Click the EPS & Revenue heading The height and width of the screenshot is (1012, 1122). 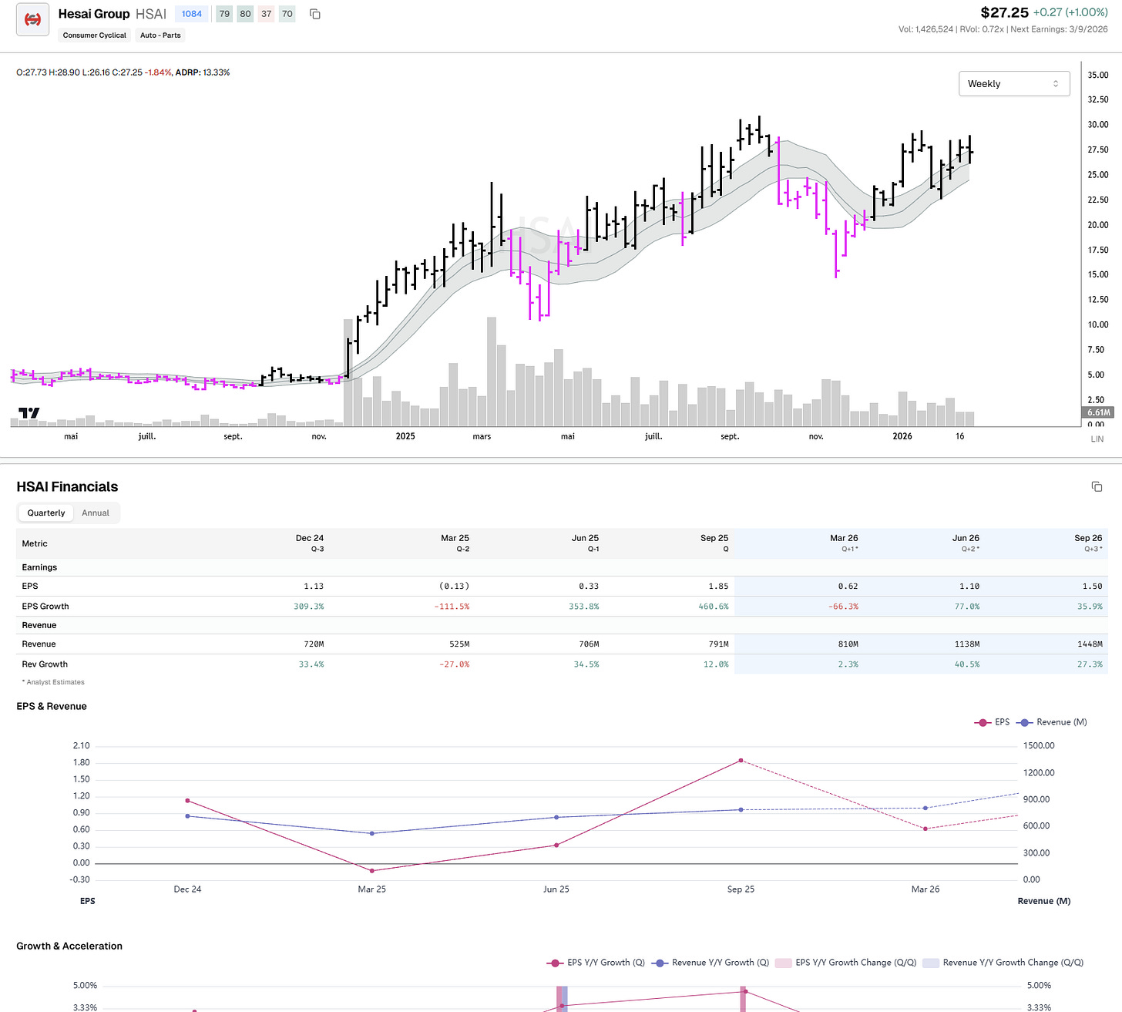click(52, 707)
